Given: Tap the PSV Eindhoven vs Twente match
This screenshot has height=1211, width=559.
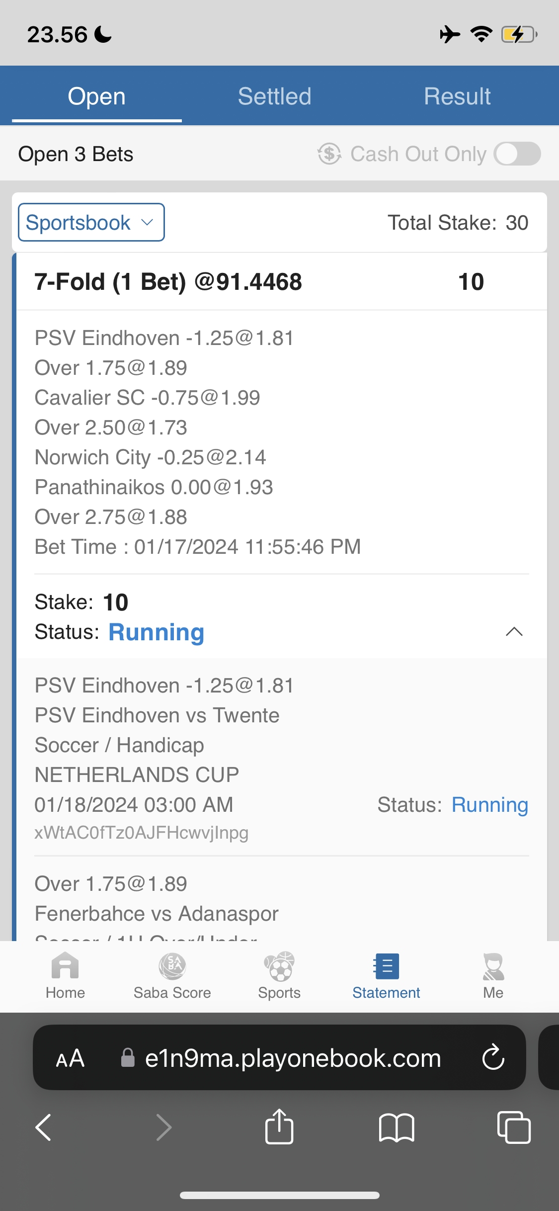Looking at the screenshot, I should click(x=157, y=715).
